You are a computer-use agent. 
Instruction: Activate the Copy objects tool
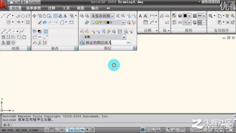tap(40, 16)
